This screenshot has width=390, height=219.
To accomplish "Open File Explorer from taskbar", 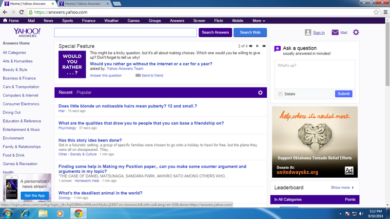I will (43, 214).
